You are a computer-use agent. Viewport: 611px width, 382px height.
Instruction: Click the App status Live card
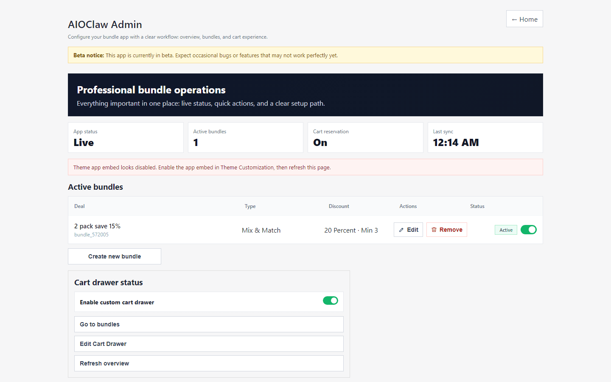pos(126,138)
